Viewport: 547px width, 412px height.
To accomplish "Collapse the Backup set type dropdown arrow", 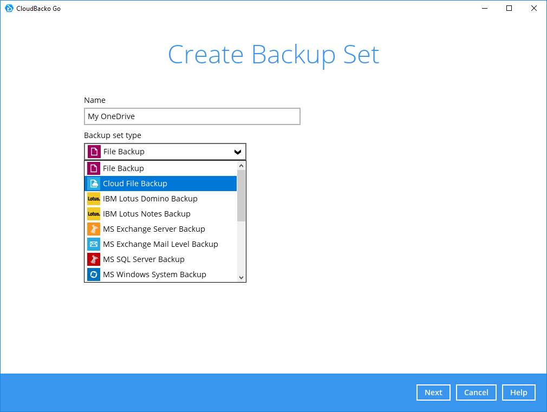I will (238, 152).
